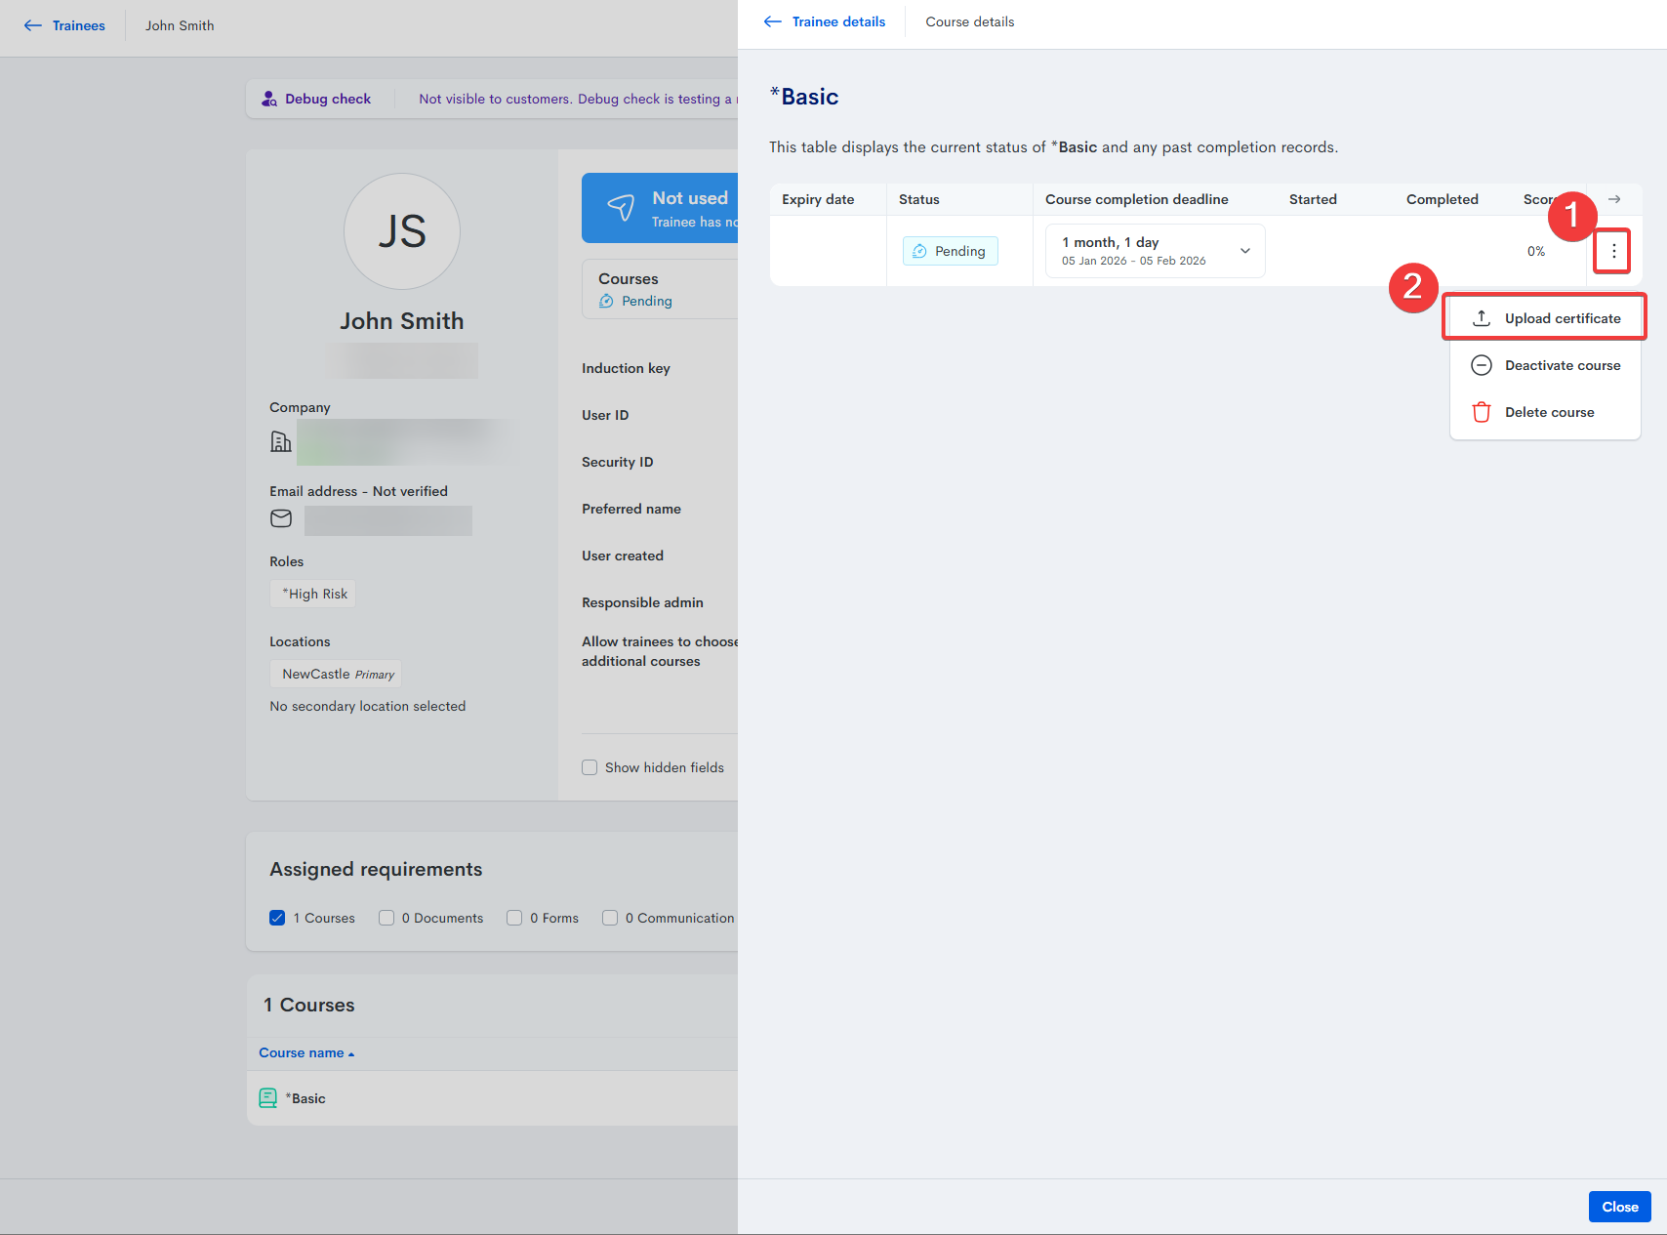Enable the 0 Documents checkbox

click(386, 918)
